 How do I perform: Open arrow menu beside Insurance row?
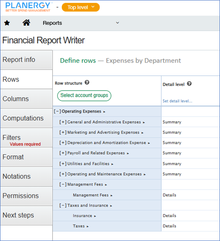coord(95,216)
